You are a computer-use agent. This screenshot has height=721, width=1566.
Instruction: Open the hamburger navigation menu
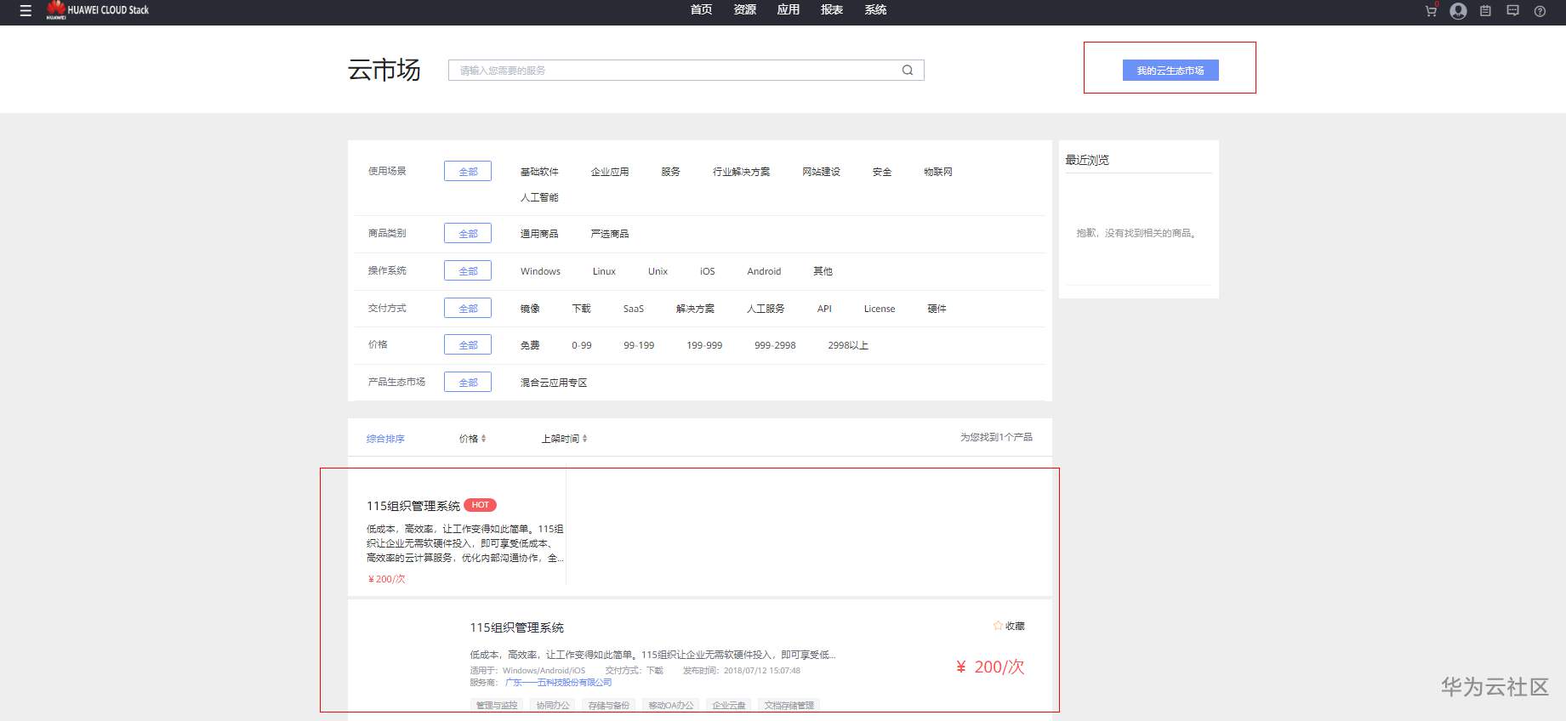coord(26,11)
